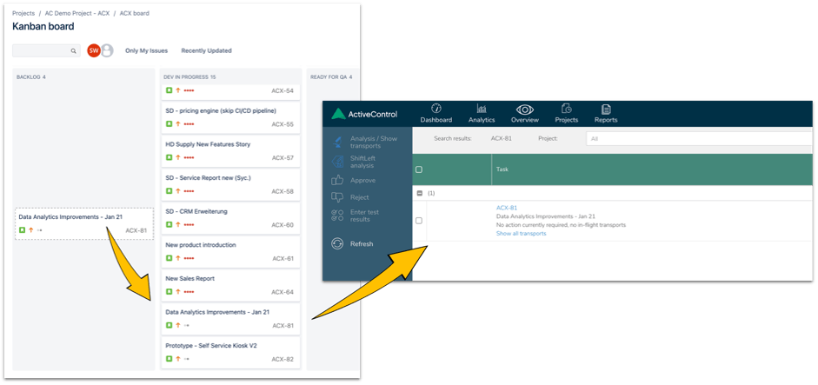818x385 pixels.
Task: Click the story type icon on ACX-64 card
Action: 169,292
